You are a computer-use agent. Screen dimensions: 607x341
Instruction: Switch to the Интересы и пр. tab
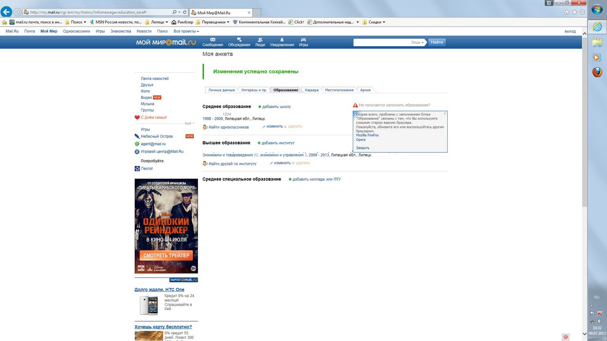tap(254, 90)
